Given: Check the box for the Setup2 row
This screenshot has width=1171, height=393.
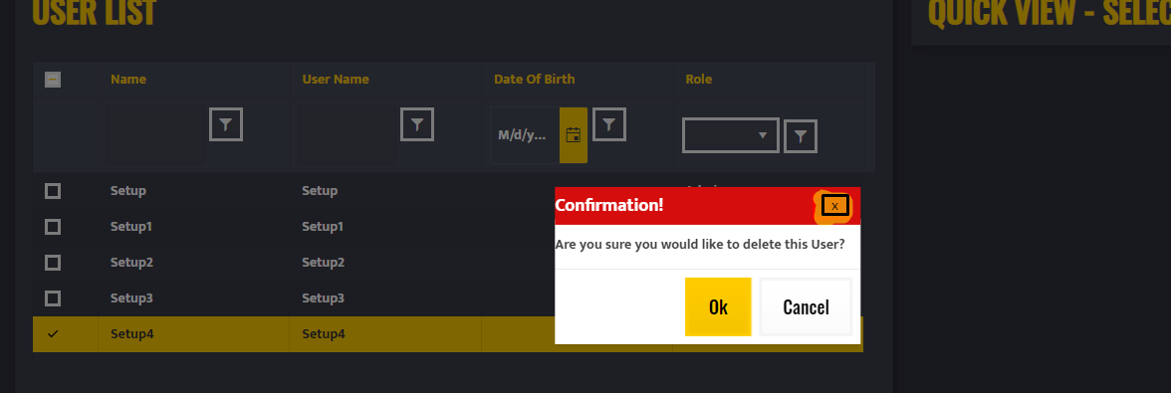Looking at the screenshot, I should click(52, 263).
